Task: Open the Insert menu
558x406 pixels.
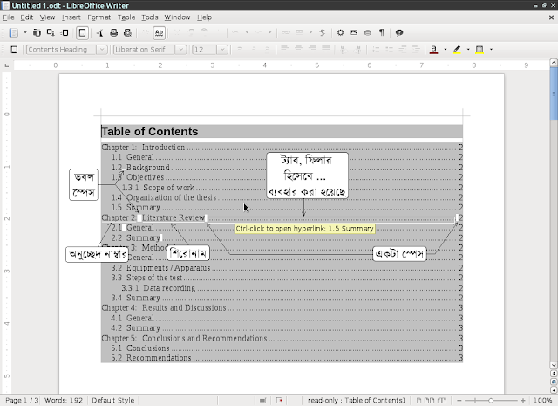Action: tap(71, 17)
